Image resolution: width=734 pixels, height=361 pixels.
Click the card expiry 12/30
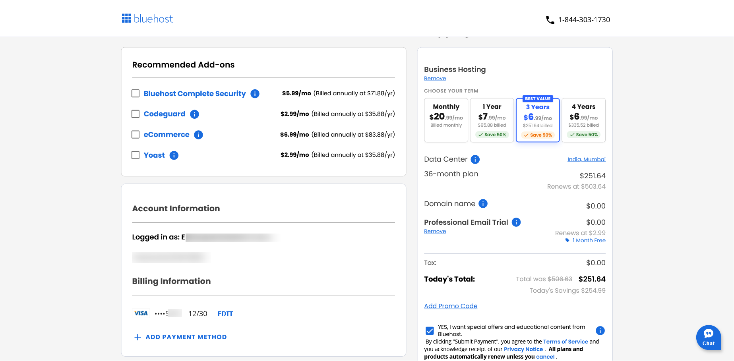198,314
